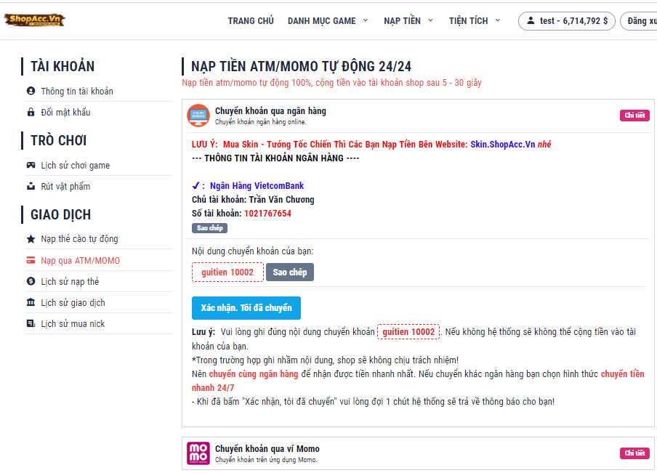Open the TRANG CHỦ menu item
657x473 pixels.
[251, 20]
